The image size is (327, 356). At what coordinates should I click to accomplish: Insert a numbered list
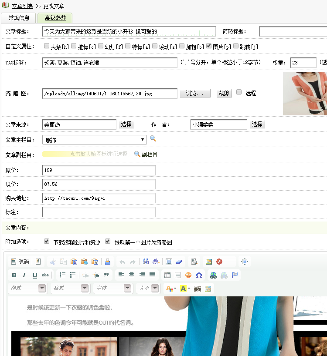[x=62, y=275]
